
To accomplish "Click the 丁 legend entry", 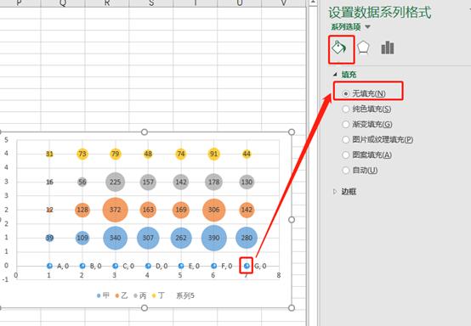I will 158,295.
